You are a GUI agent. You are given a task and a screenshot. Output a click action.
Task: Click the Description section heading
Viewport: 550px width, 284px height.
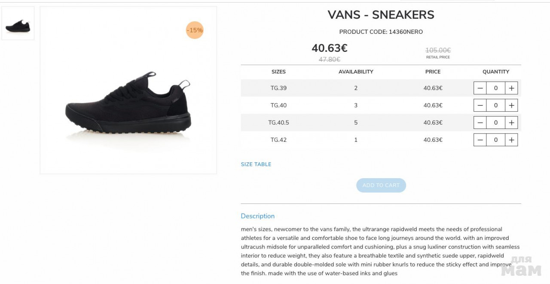pyautogui.click(x=257, y=216)
